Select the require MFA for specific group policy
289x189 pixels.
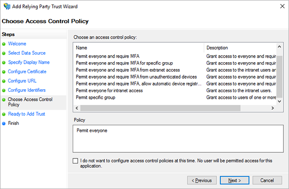(x=124, y=63)
